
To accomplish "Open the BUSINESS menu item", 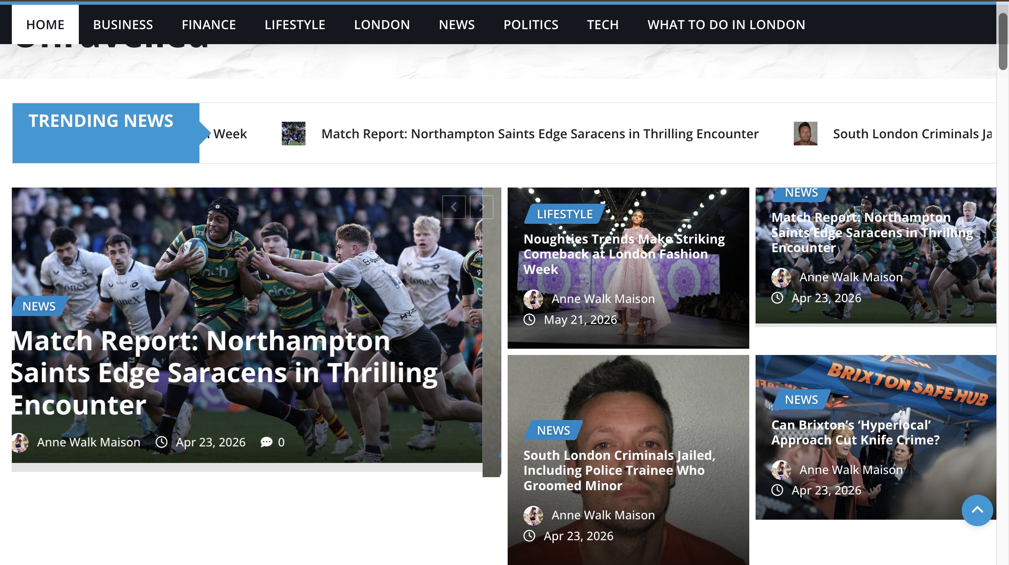I will pyautogui.click(x=123, y=24).
